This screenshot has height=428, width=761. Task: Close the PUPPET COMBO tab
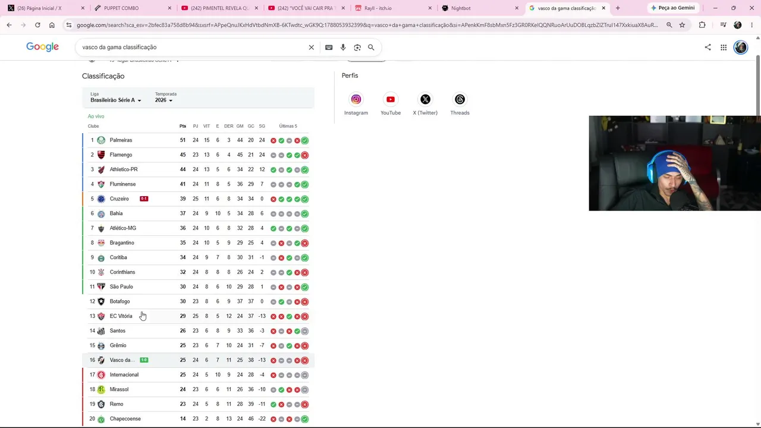[169, 8]
